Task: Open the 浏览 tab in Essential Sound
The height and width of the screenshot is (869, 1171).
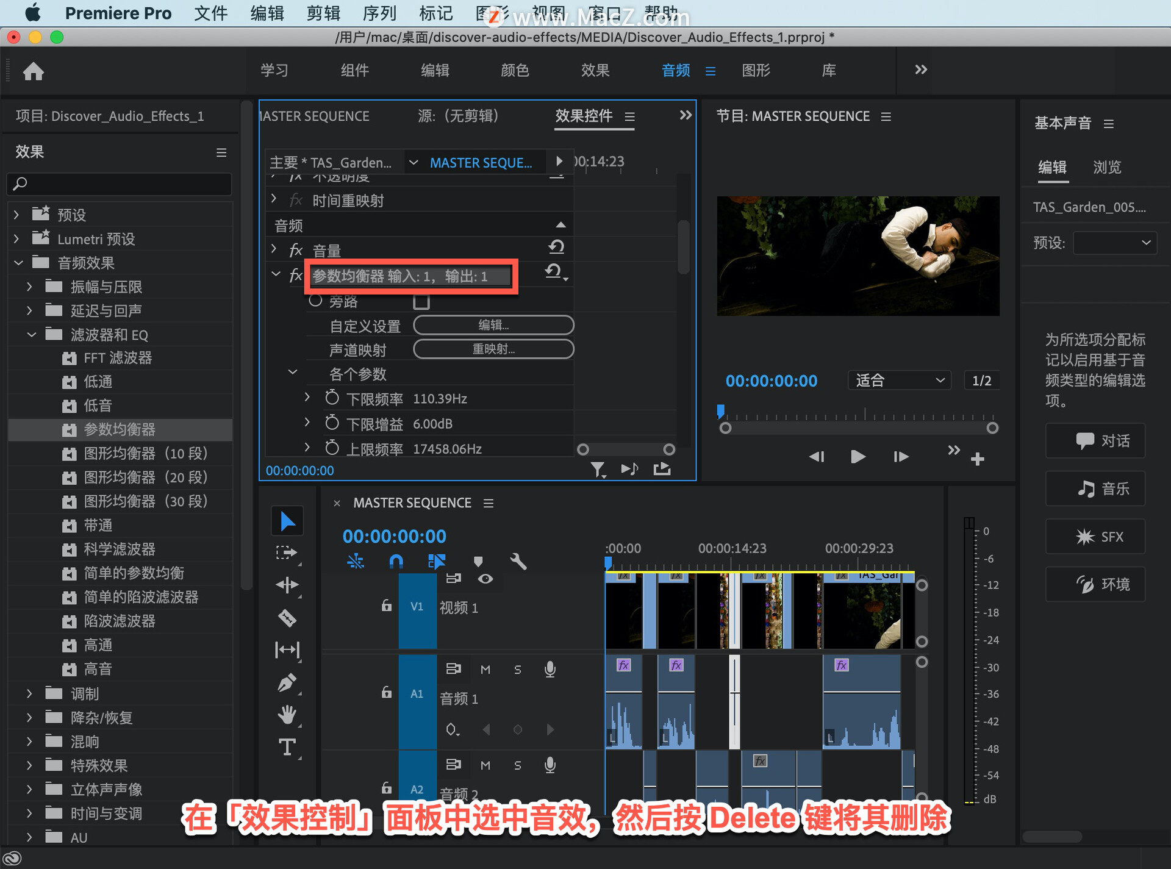Action: [1107, 167]
